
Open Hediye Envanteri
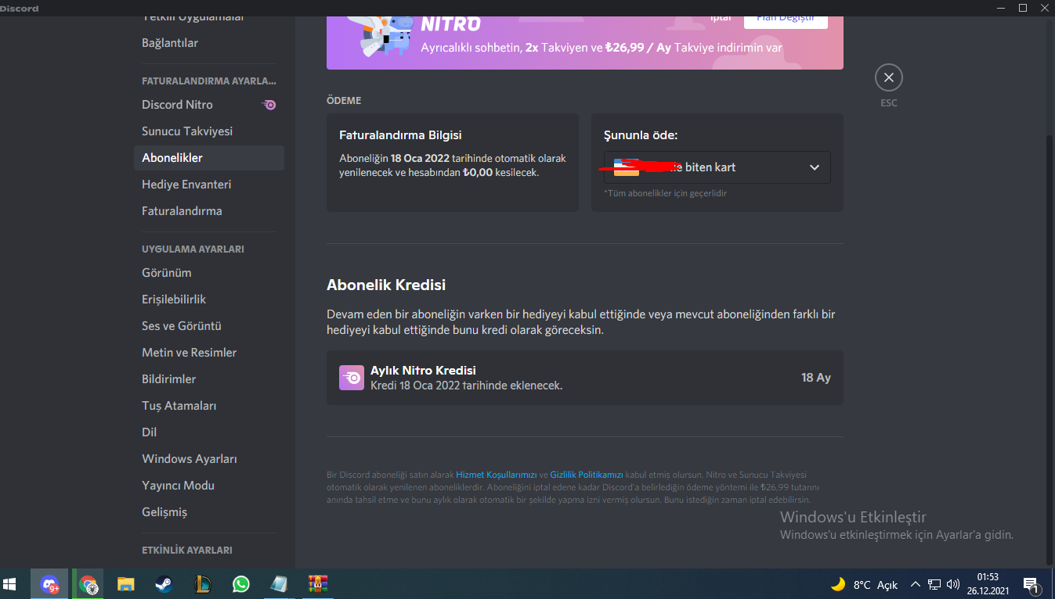[209, 185]
